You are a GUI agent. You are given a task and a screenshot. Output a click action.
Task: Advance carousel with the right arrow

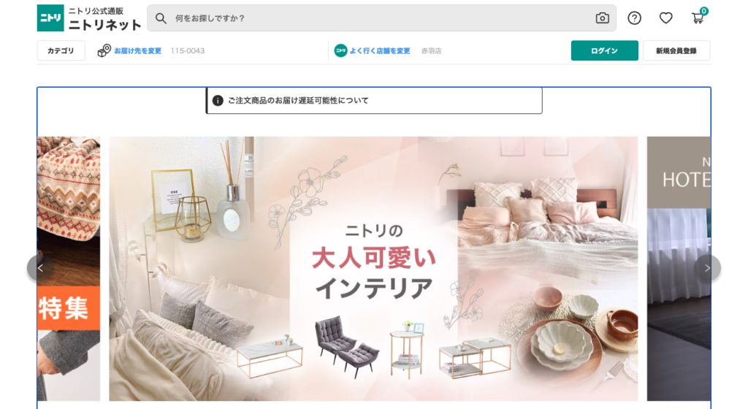(707, 268)
